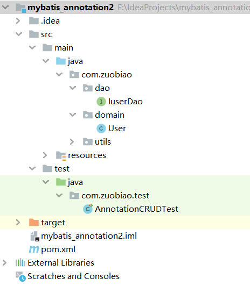
Task: Click the AnnotationCRUDTest class icon
Action: point(88,209)
